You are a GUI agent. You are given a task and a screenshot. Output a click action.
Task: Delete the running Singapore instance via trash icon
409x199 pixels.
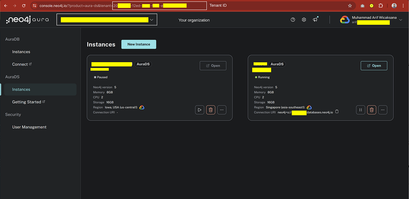pyautogui.click(x=372, y=110)
